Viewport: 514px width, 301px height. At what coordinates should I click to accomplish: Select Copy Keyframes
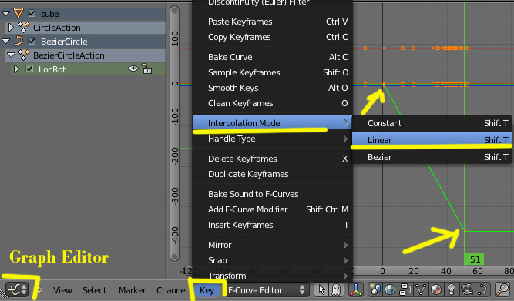(272, 37)
